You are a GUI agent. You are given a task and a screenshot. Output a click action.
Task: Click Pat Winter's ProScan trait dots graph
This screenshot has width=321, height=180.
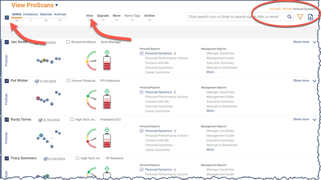pyautogui.click(x=49, y=98)
